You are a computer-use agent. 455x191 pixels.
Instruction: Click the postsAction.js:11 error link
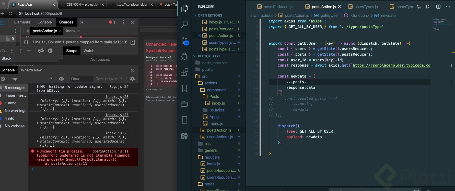(x=110, y=151)
